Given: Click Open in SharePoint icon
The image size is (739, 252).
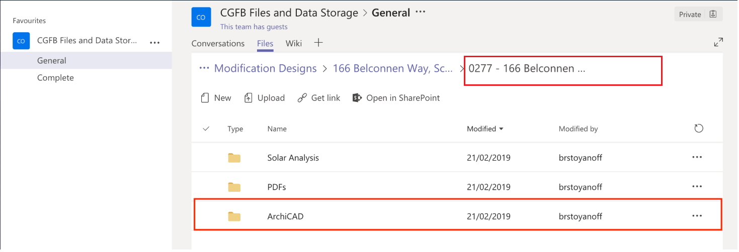Looking at the screenshot, I should point(357,98).
